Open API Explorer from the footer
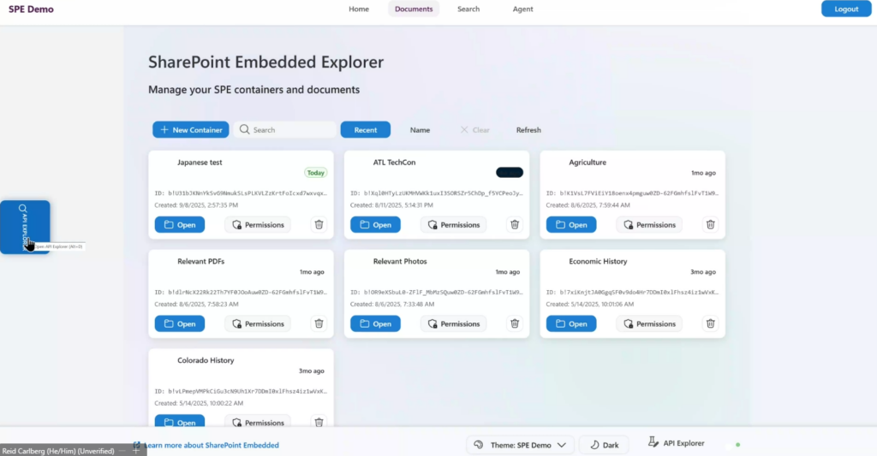The image size is (877, 456). pos(677,443)
